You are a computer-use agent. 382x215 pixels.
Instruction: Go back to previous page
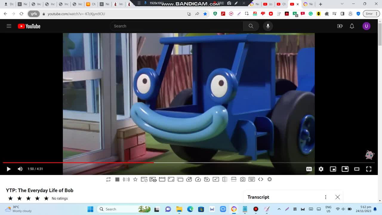pyautogui.click(x=5, y=14)
